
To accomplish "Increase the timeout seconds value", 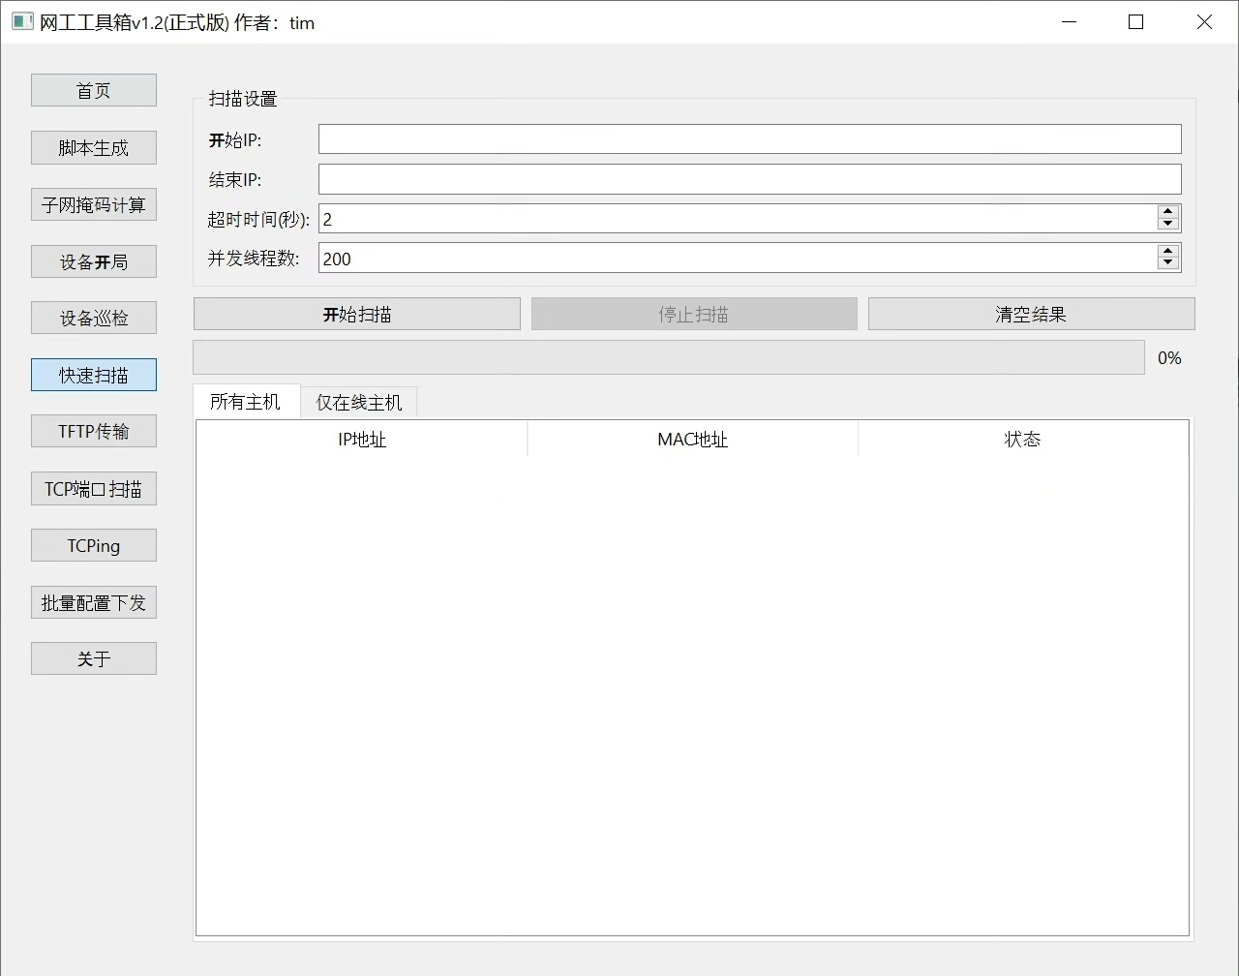I will pyautogui.click(x=1167, y=212).
